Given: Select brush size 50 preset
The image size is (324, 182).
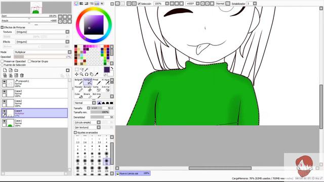Looking at the screenshot, I should (x=106, y=162).
